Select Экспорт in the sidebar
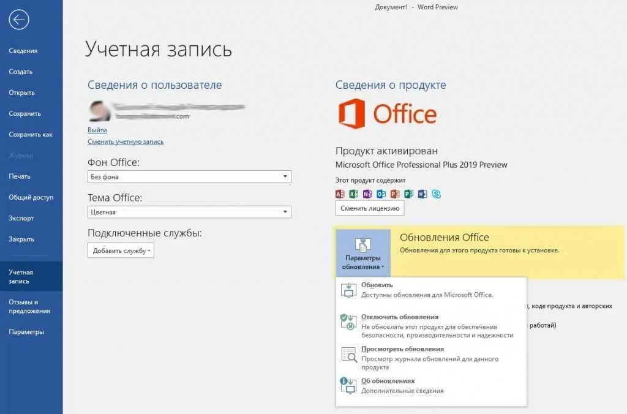 click(21, 218)
